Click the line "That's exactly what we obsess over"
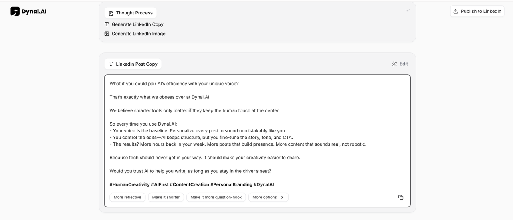The height and width of the screenshot is (220, 513). coord(160,97)
